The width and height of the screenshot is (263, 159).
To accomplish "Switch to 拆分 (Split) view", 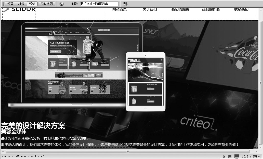I will (x=21, y=4).
